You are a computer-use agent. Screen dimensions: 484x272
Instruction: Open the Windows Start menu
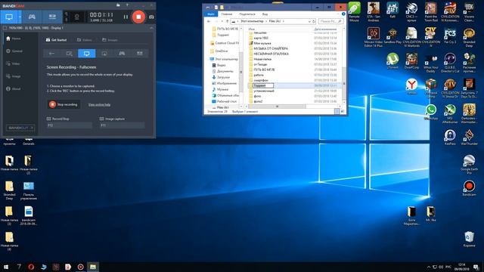pyautogui.click(x=6, y=267)
